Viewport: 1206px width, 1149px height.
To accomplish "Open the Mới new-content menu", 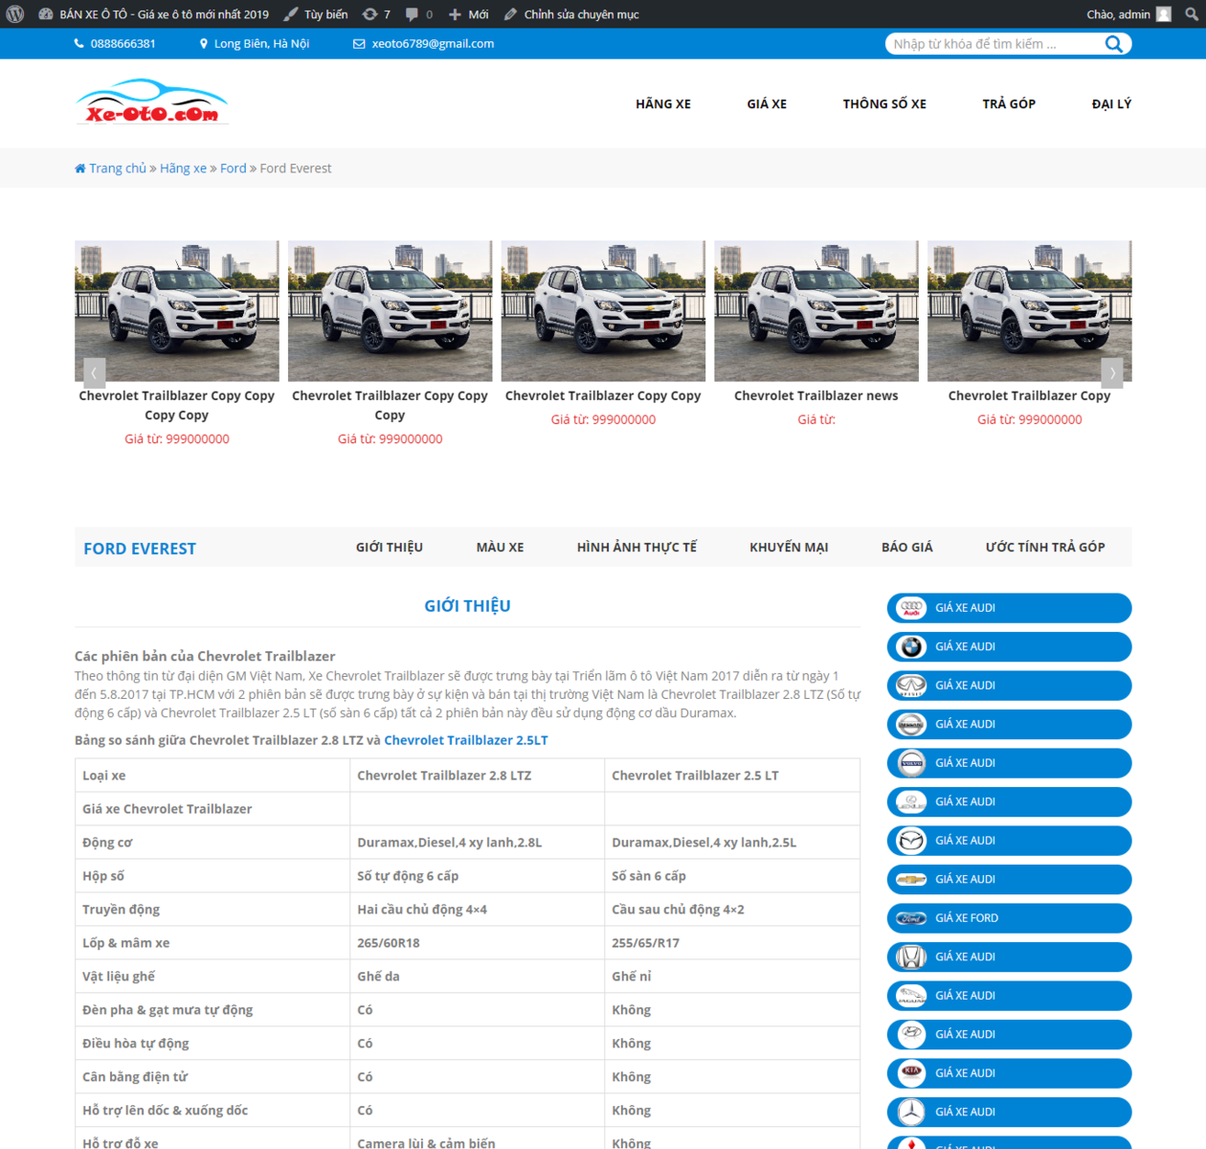I will coord(468,14).
